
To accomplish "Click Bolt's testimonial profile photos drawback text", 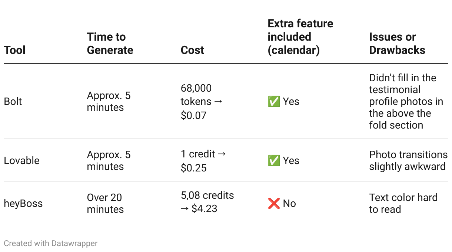I will (406, 102).
